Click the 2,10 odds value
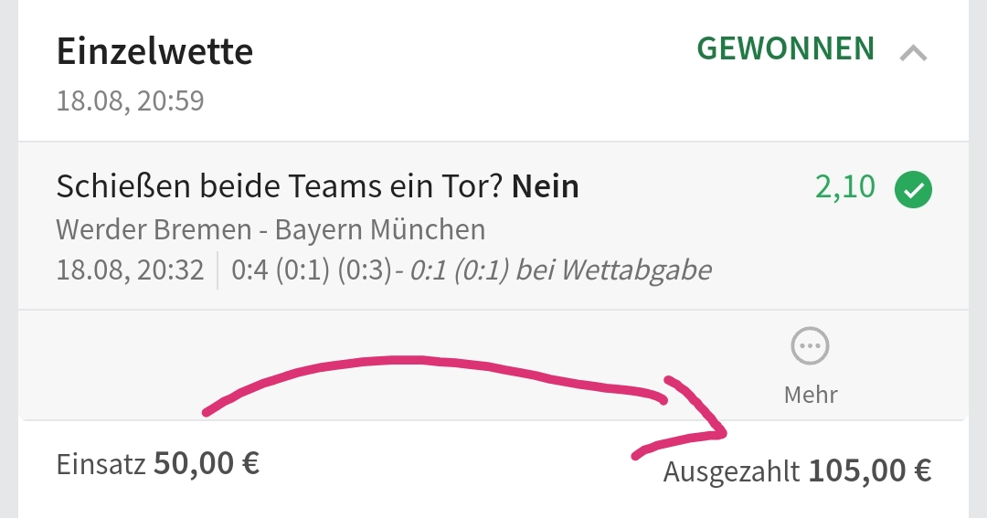 (x=844, y=187)
